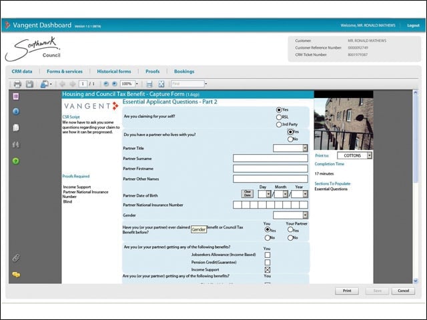Switch to the Proofs tab
This screenshot has width=427, height=320.
[153, 71]
